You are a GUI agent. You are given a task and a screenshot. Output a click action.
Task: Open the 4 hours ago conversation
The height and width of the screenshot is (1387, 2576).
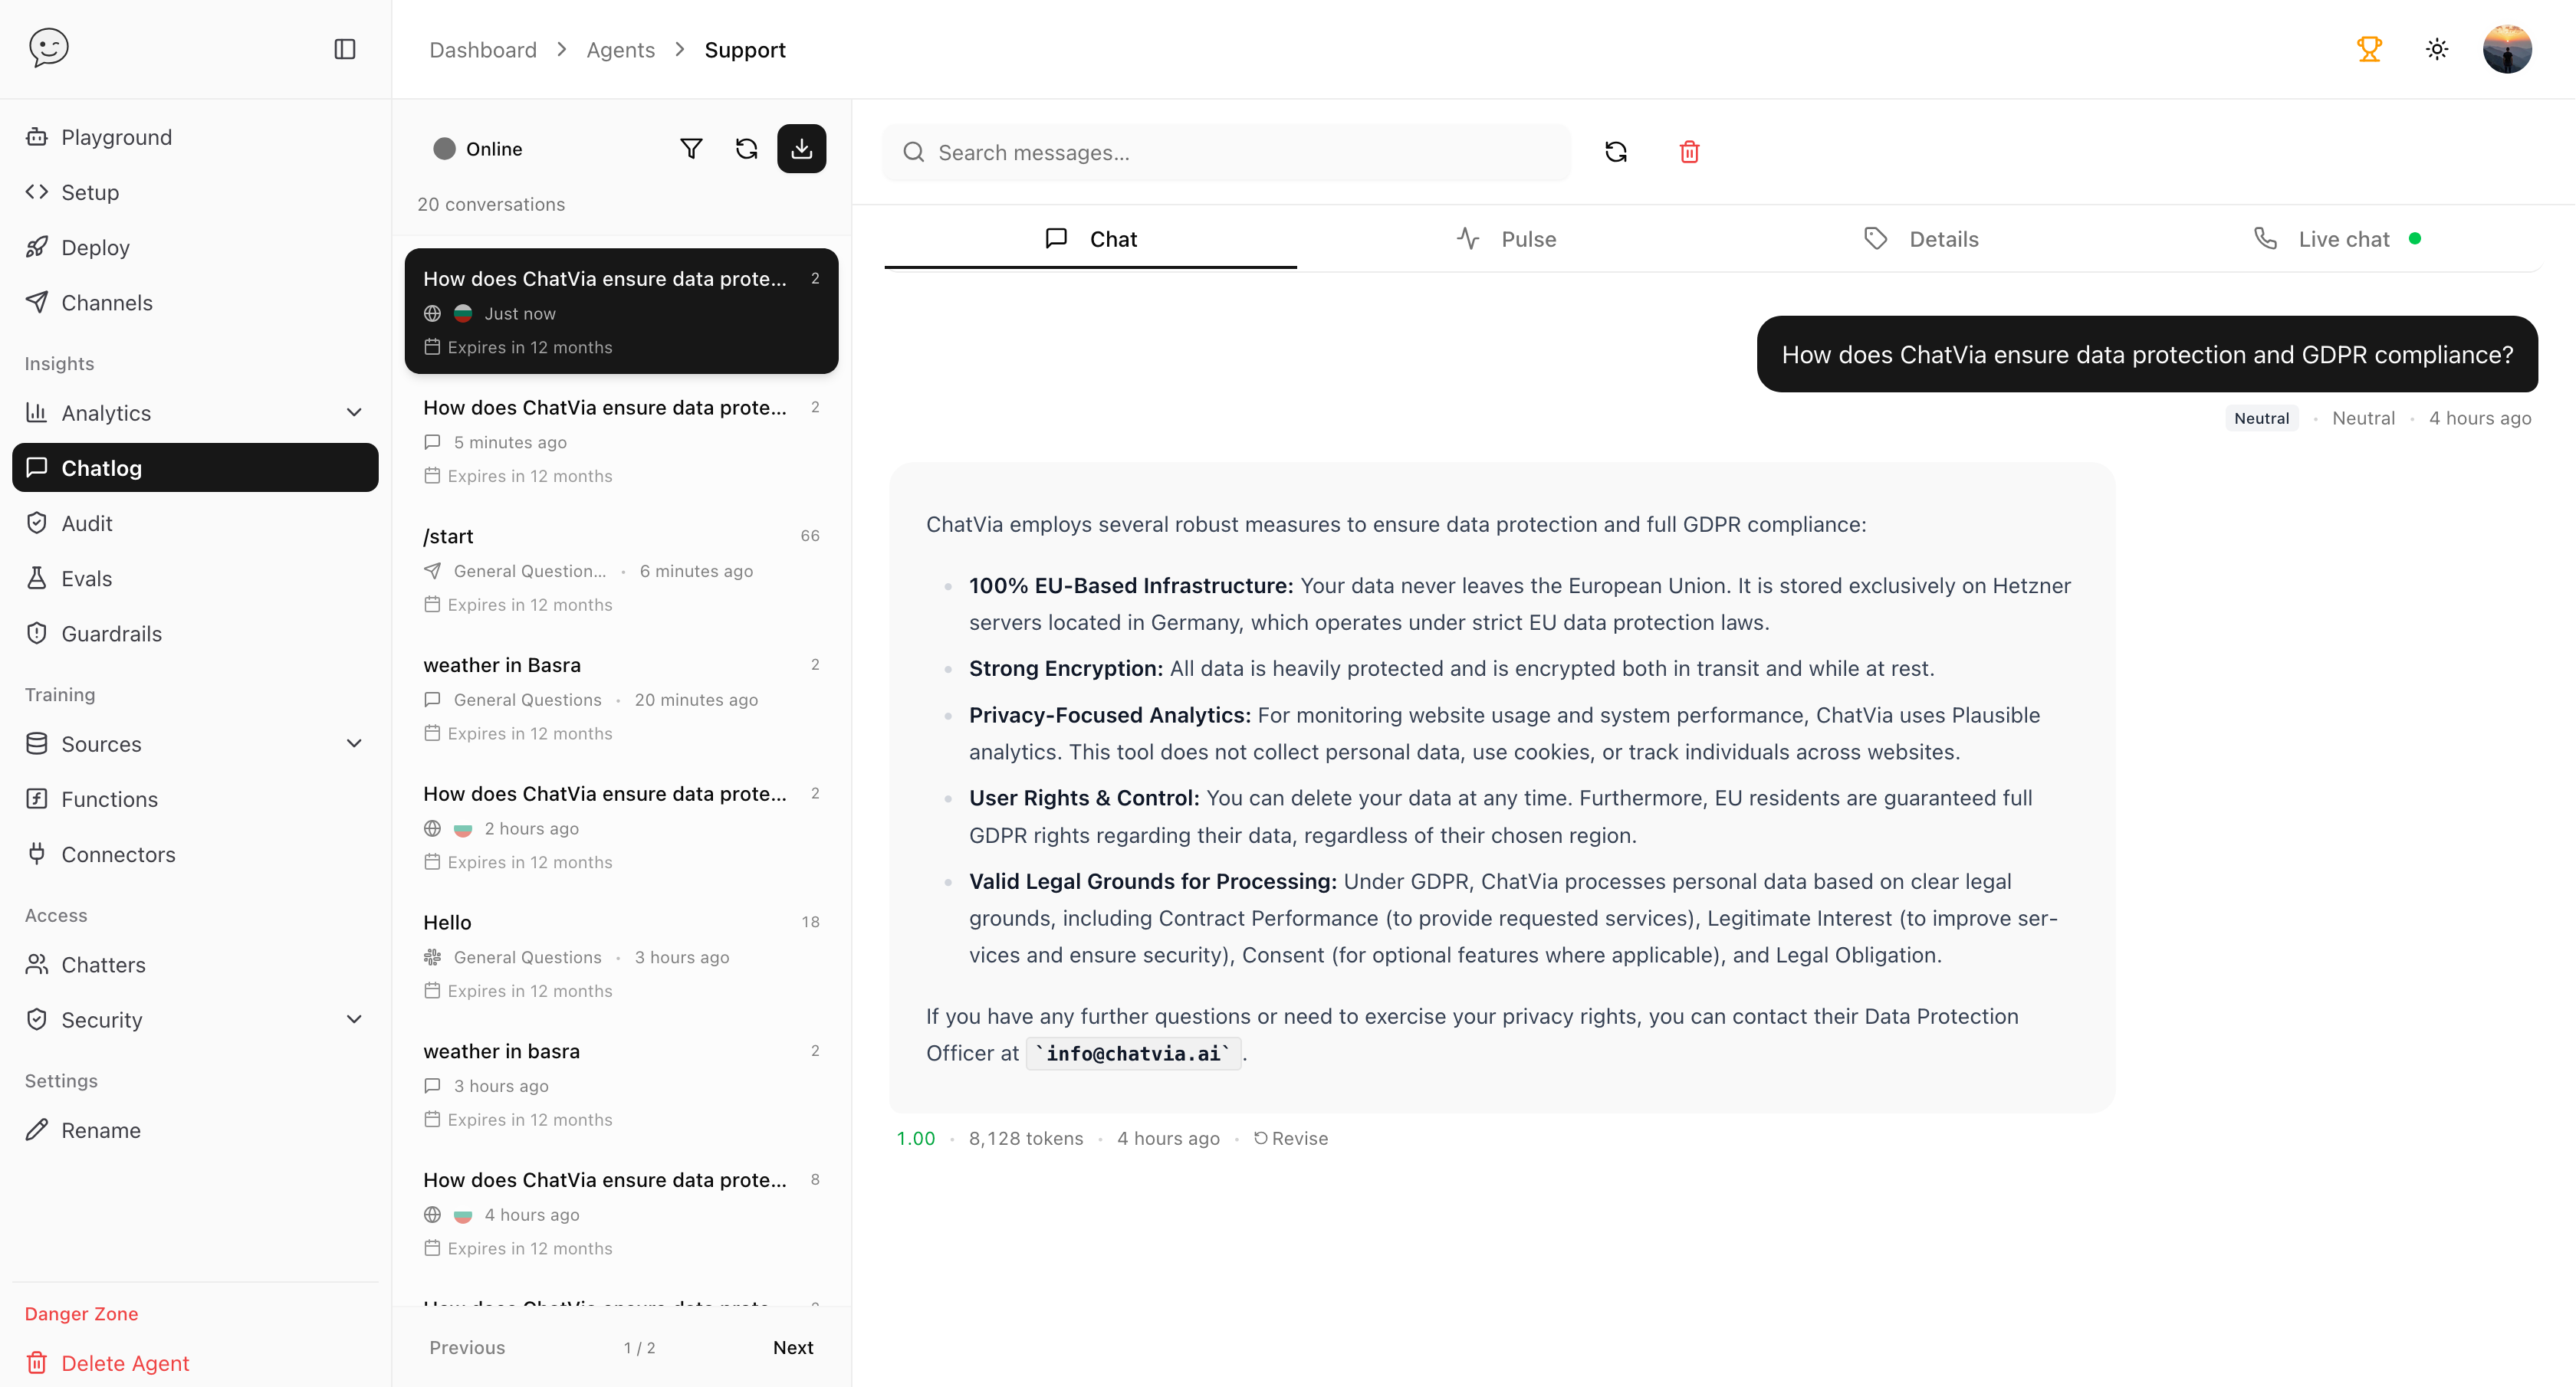pyautogui.click(x=621, y=1214)
